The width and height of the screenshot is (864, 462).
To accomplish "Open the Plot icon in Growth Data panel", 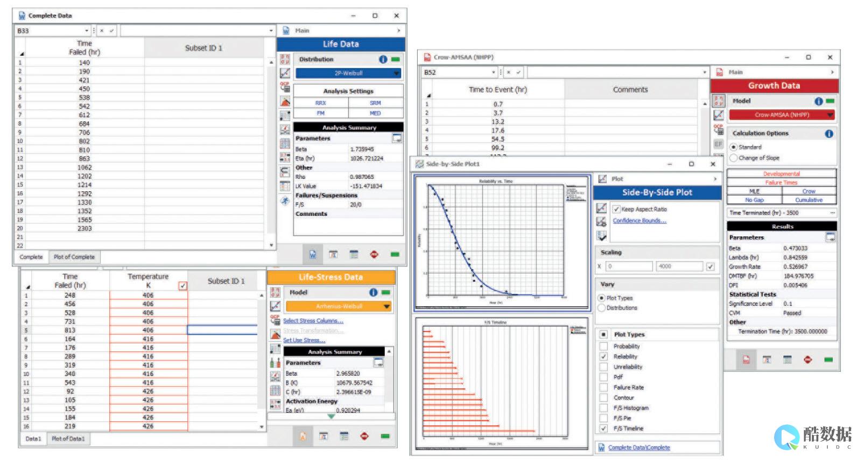I will coord(719,115).
